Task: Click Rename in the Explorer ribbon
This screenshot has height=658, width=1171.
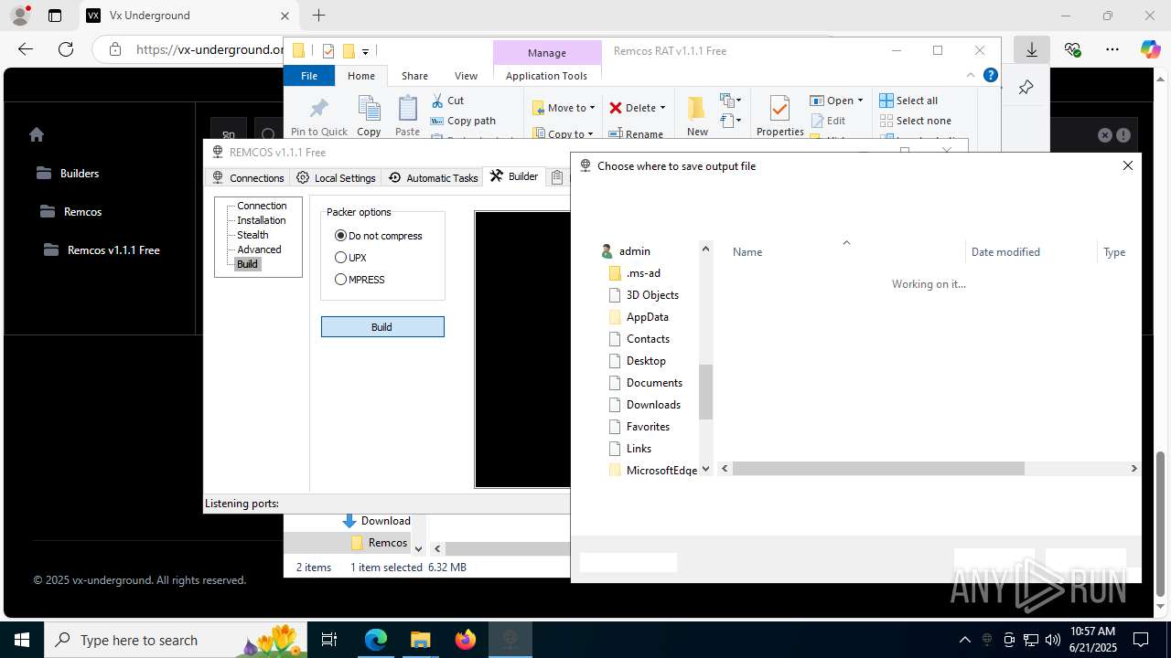Action: [637, 133]
